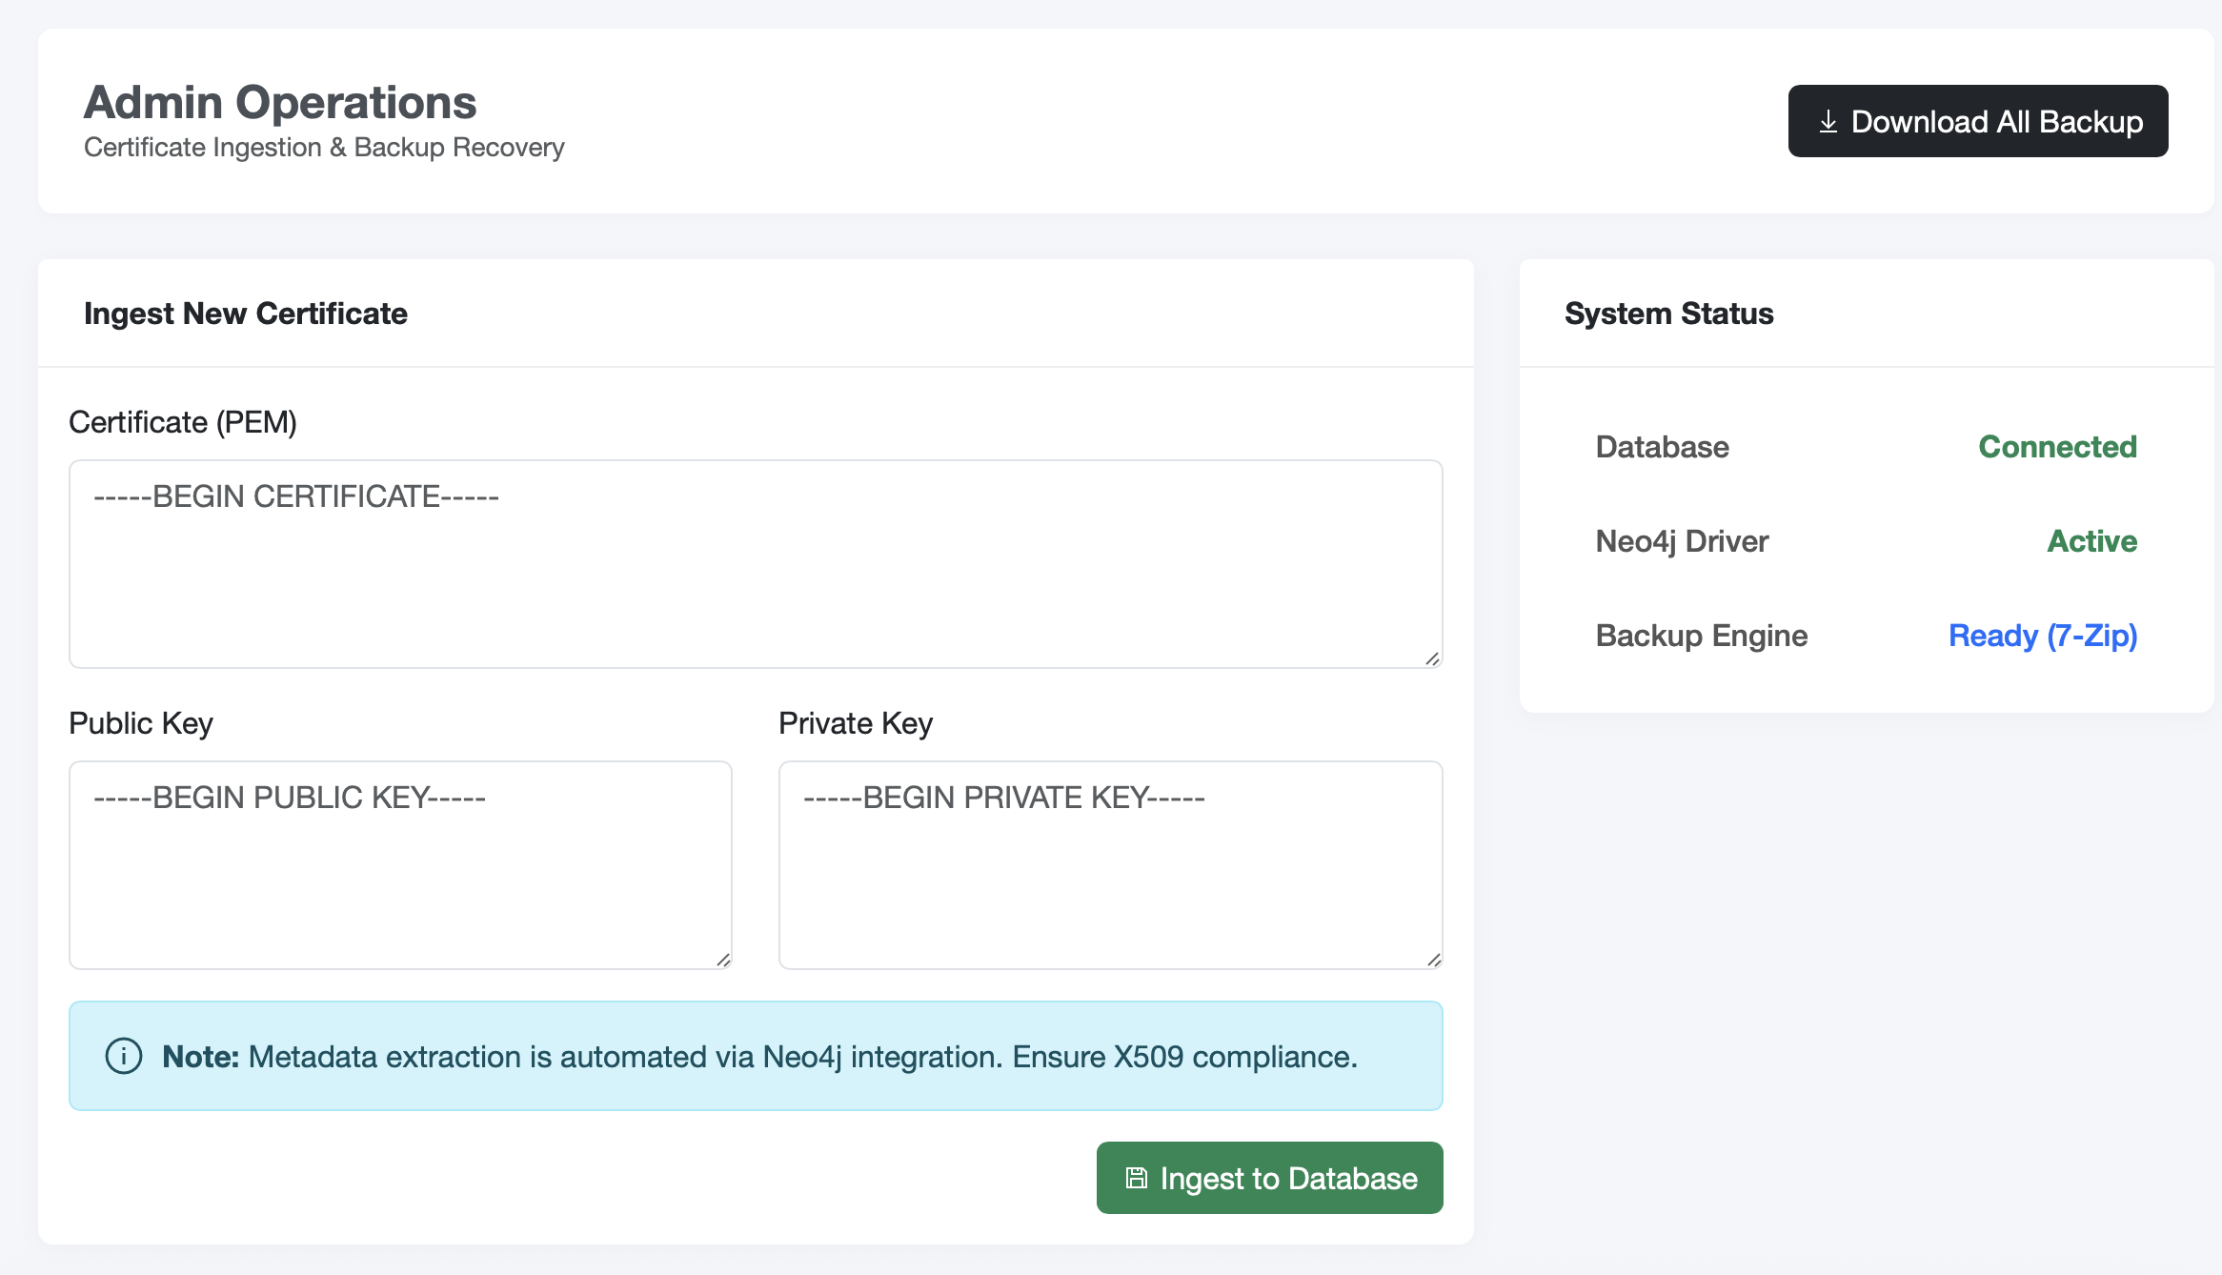
Task: Grab the Certificate textarea resize handle
Action: tap(1432, 658)
